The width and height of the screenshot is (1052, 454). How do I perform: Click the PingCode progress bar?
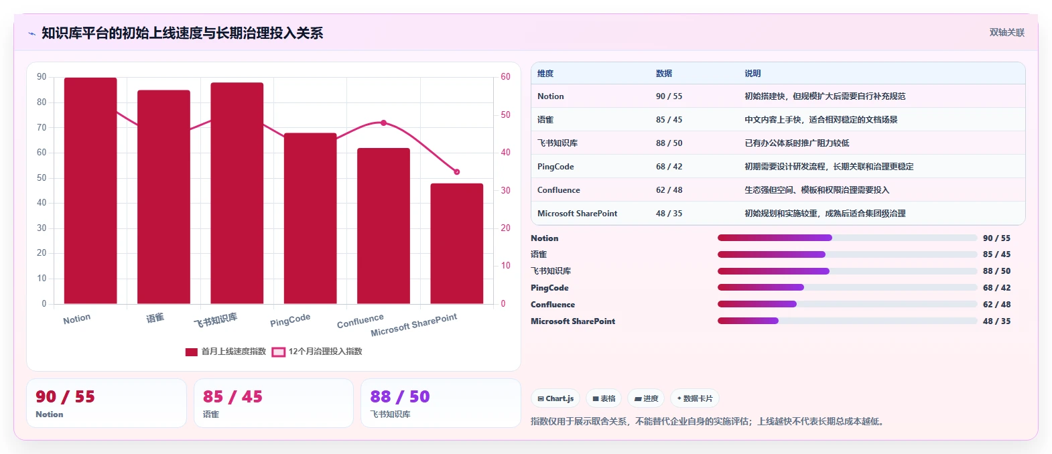pyautogui.click(x=847, y=287)
